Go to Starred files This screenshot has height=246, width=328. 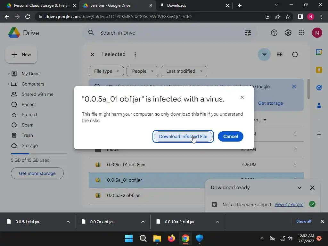click(x=29, y=115)
